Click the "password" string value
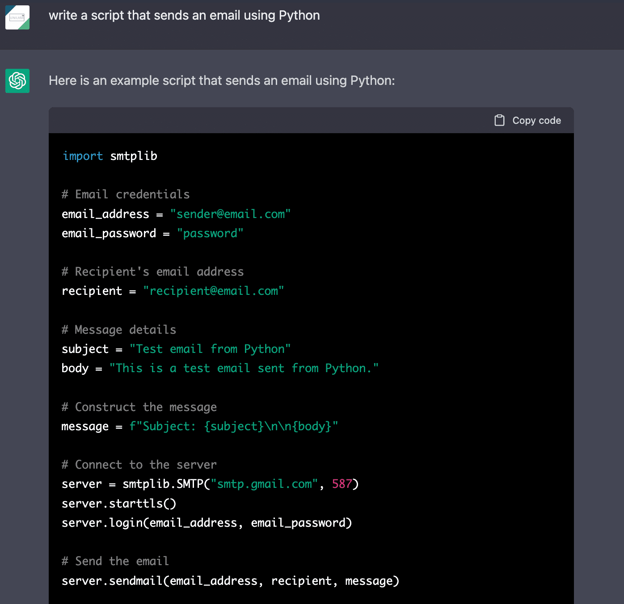Viewport: 624px width, 604px height. 210,234
